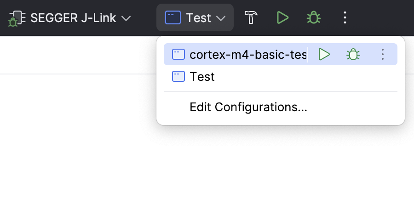Open more options for cortex-m4-basic-tes row
414x205 pixels.
click(x=383, y=54)
